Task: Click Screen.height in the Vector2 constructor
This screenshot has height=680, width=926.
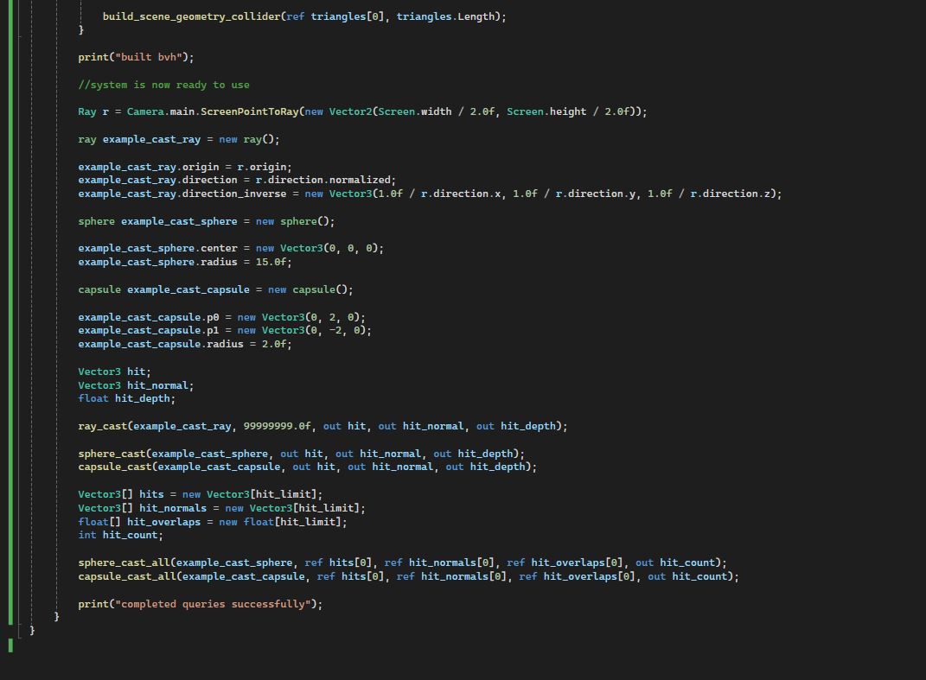Action: coord(546,111)
